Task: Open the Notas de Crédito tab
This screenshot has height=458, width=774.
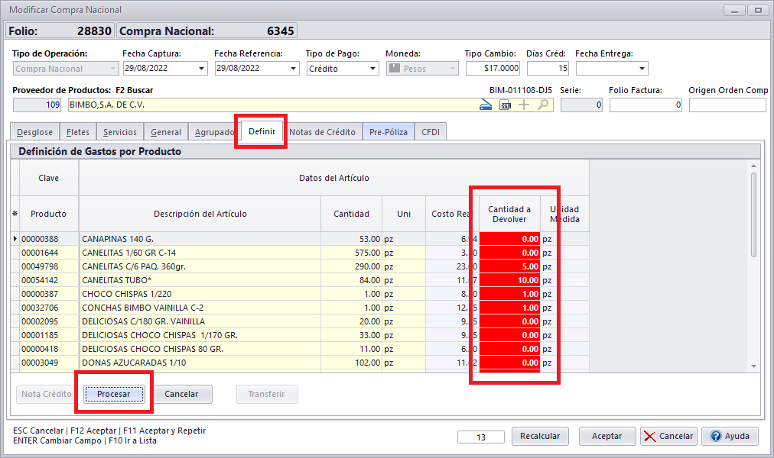Action: pyautogui.click(x=322, y=132)
